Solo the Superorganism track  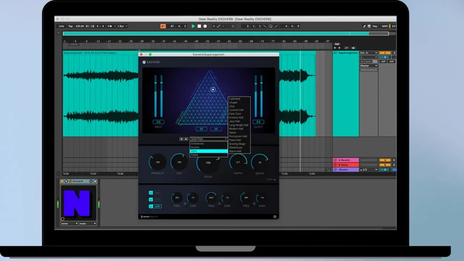pos(394,53)
